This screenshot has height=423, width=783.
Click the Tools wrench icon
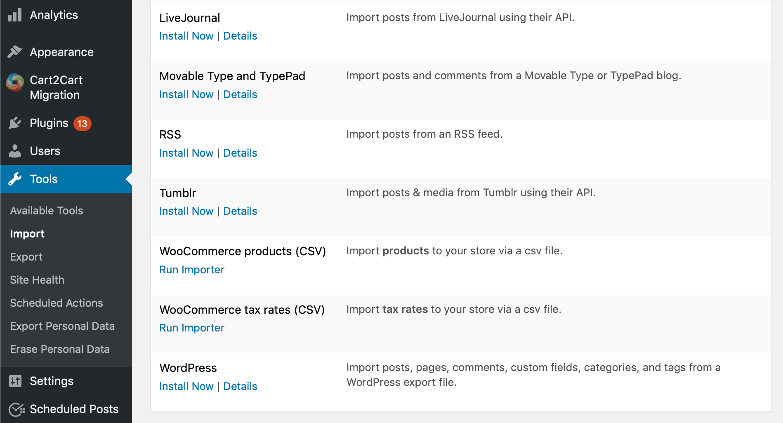15,179
